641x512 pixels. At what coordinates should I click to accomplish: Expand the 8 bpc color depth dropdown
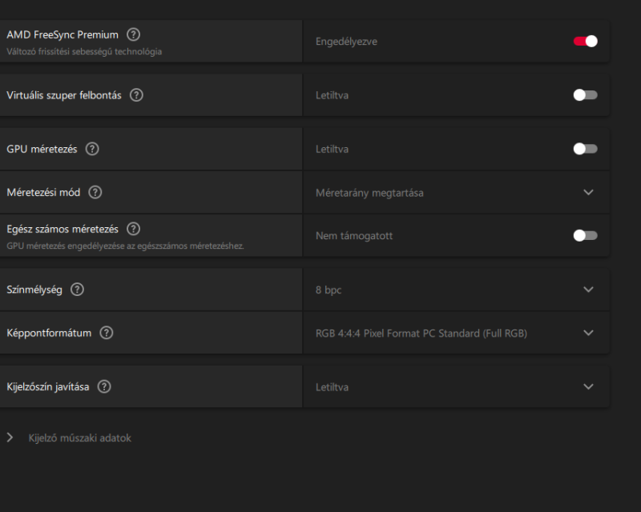tap(588, 290)
